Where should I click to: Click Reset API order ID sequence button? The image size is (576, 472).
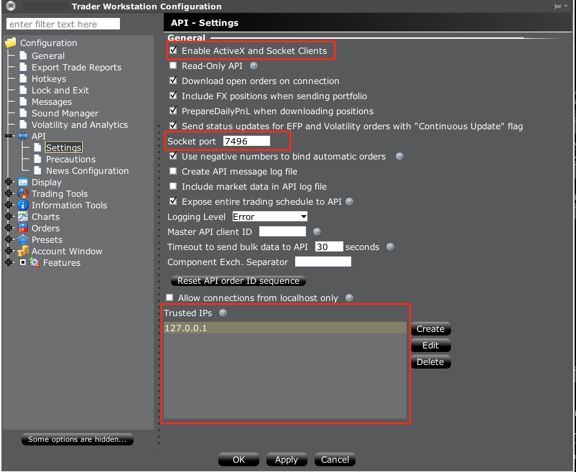pyautogui.click(x=238, y=281)
